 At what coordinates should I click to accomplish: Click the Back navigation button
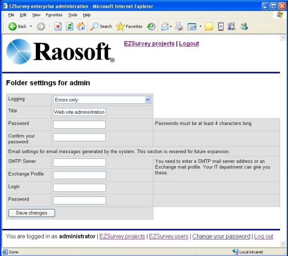click(x=17, y=27)
